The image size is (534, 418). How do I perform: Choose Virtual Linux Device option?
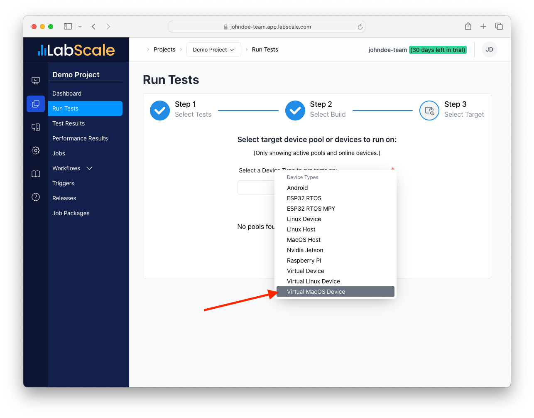pos(336,281)
